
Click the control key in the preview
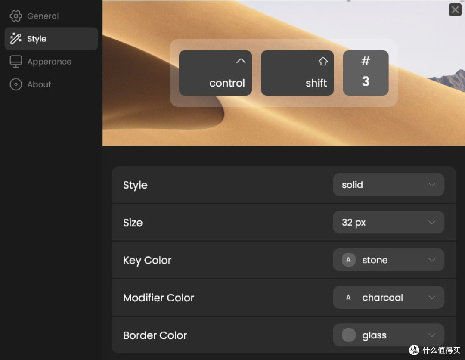click(x=215, y=73)
